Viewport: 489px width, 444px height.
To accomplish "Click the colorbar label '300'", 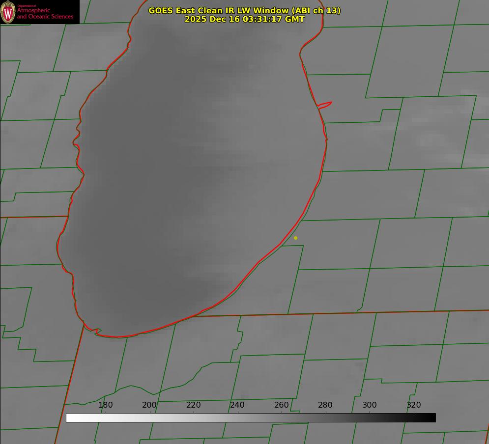I will pos(370,405).
